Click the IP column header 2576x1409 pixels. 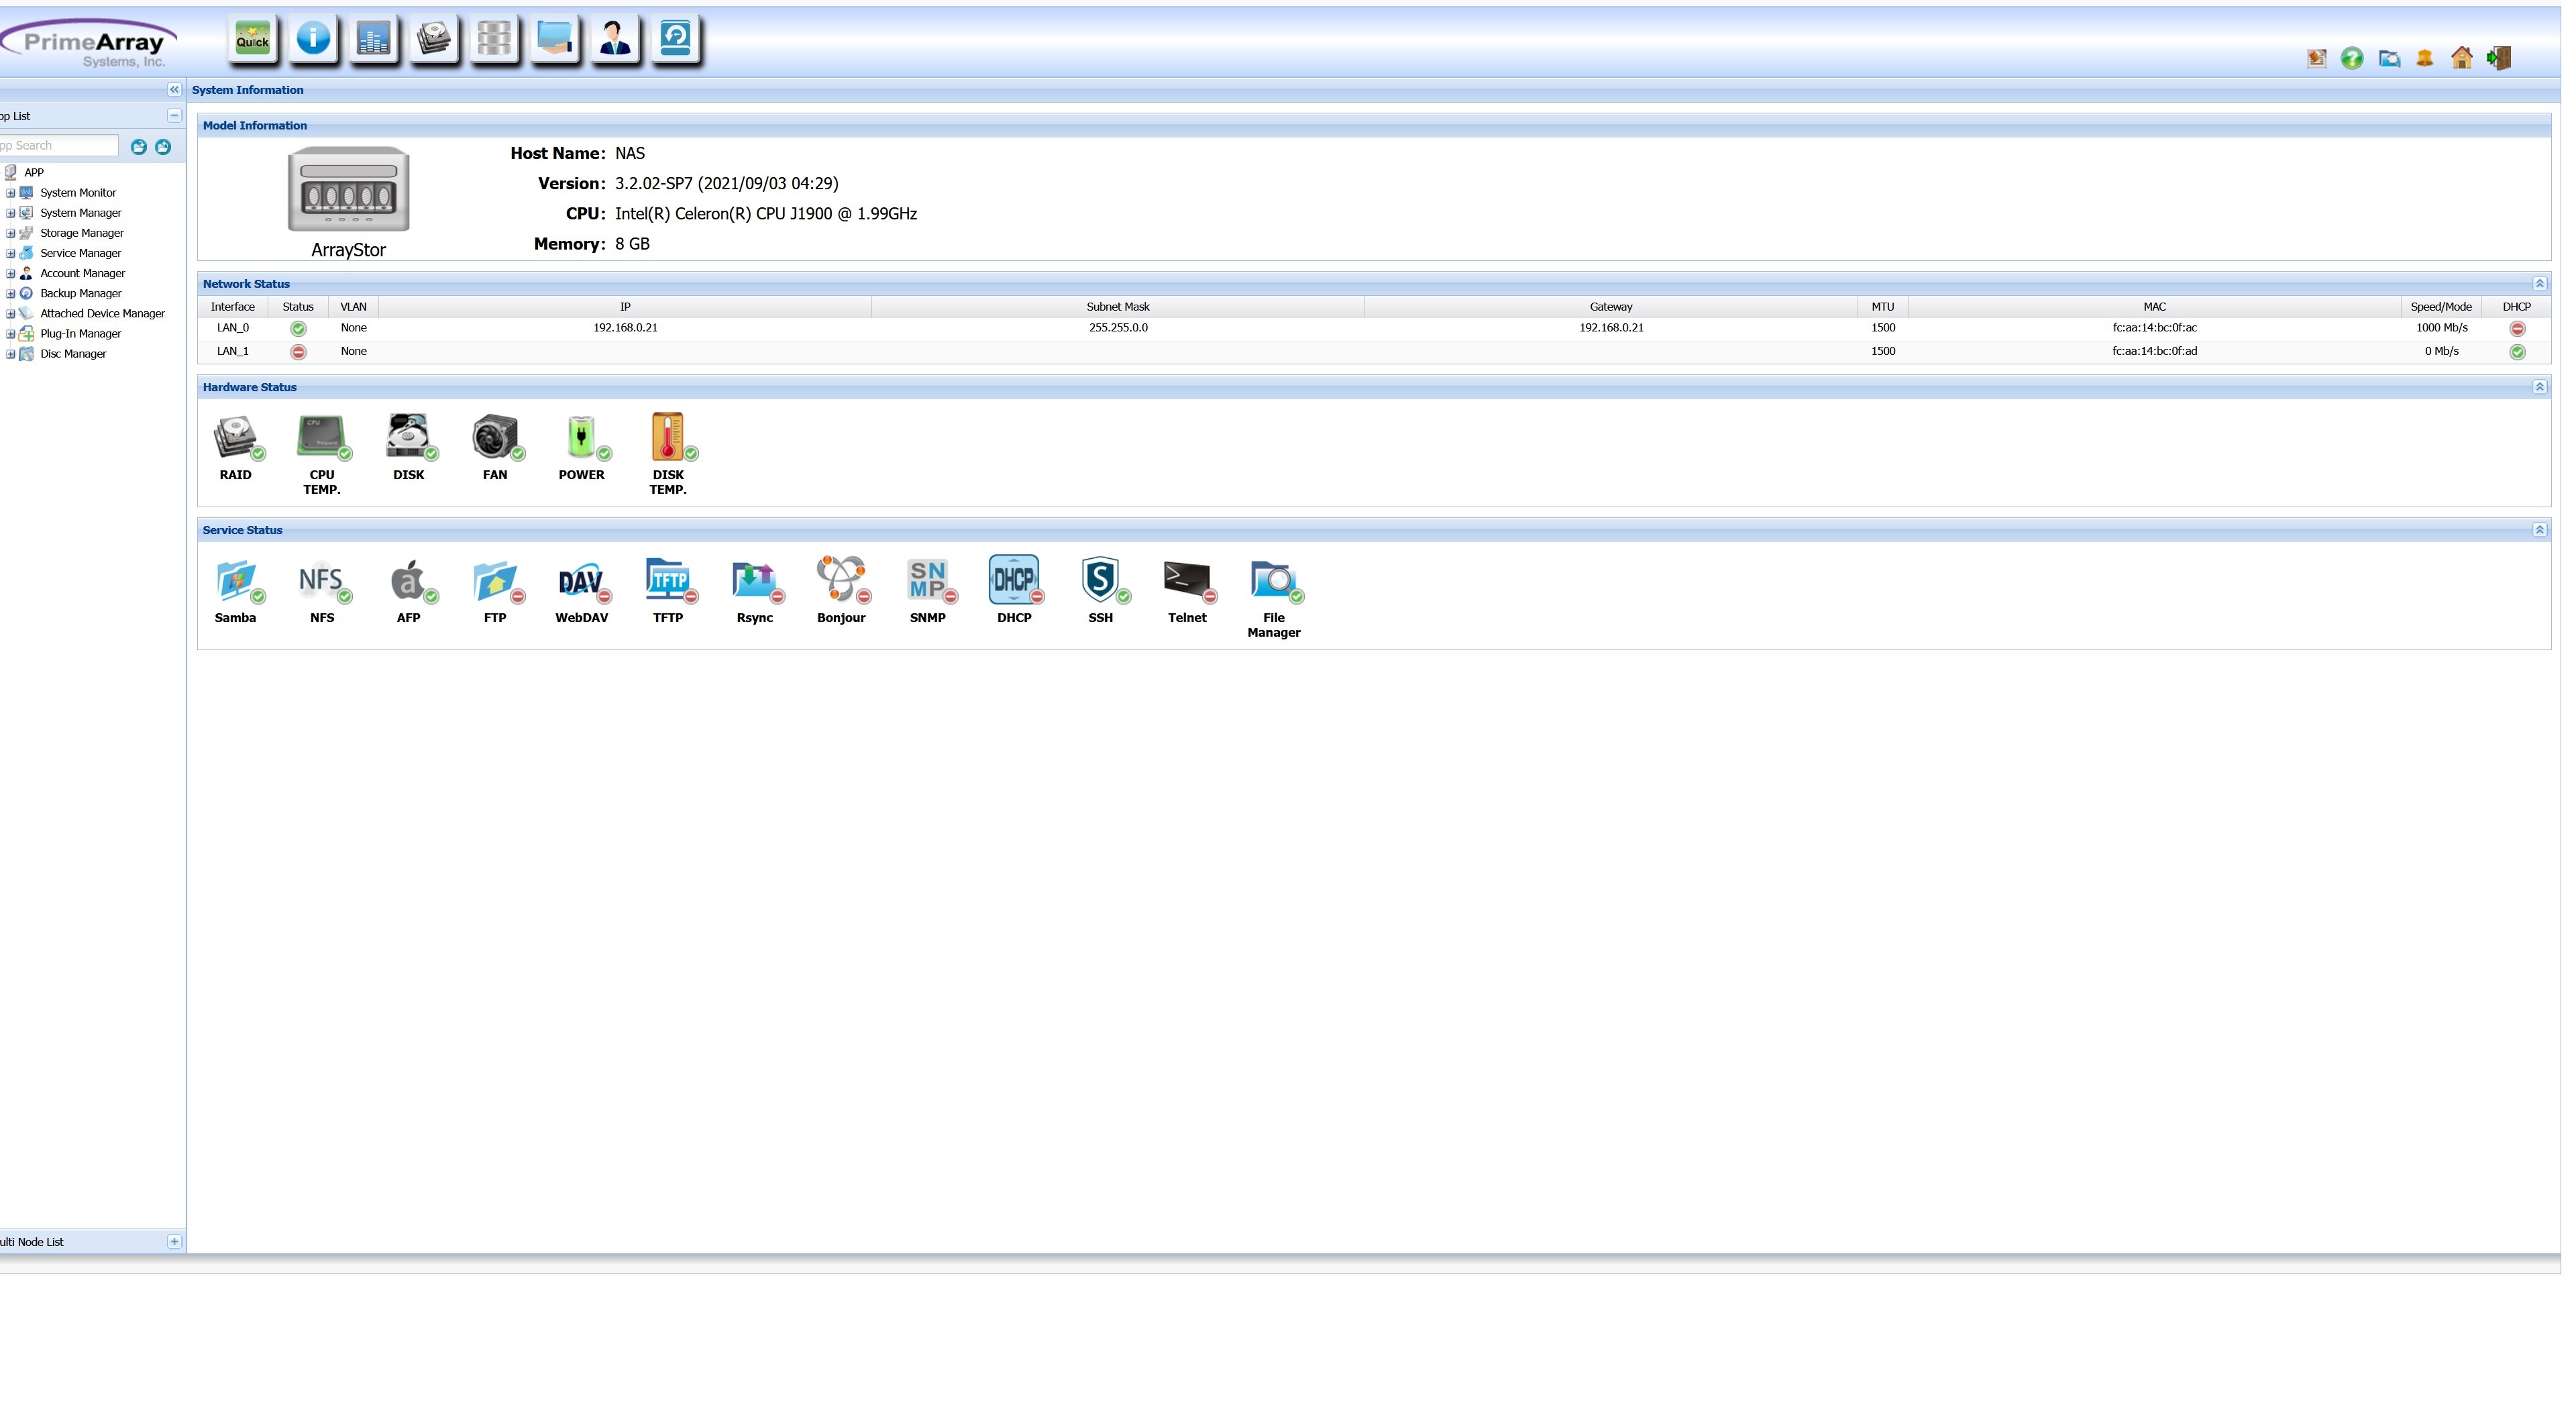(625, 307)
